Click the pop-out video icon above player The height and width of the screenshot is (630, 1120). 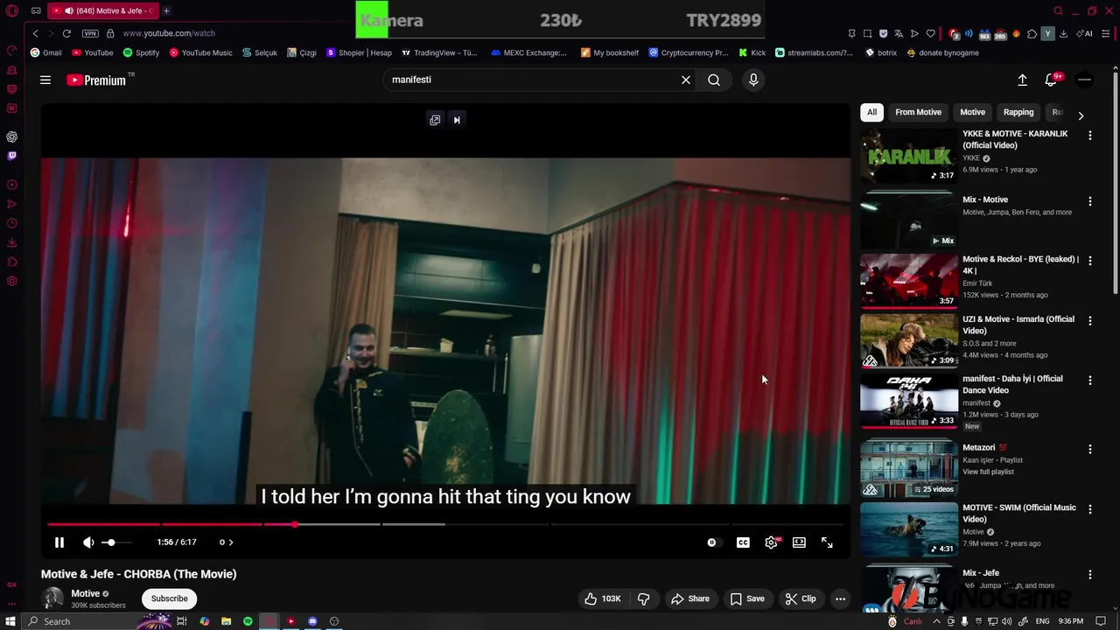coord(435,120)
